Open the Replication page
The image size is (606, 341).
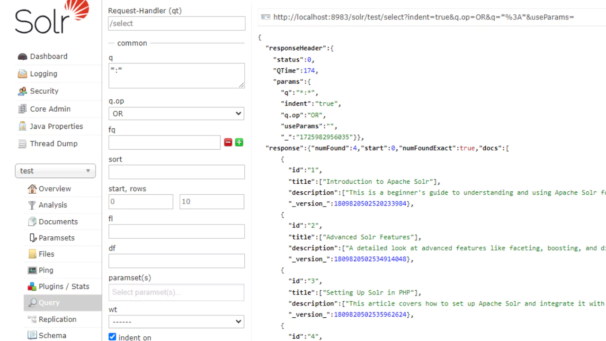(x=58, y=319)
